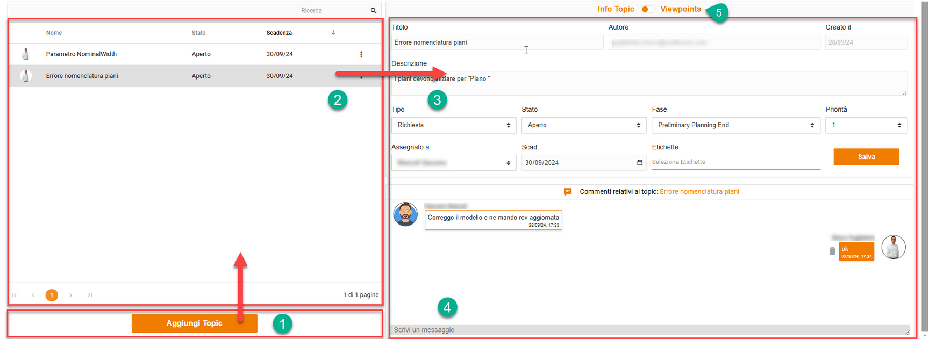Screen dimensions: 929x339
Task: Click the avatar beside the "ok" comment
Action: (x=894, y=247)
